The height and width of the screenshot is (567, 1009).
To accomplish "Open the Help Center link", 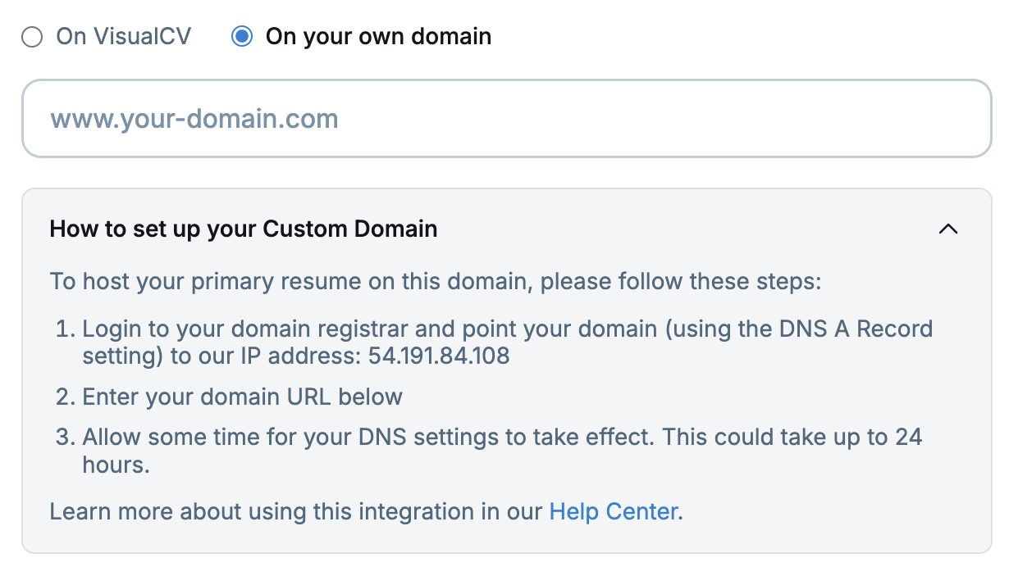I will pos(614,512).
